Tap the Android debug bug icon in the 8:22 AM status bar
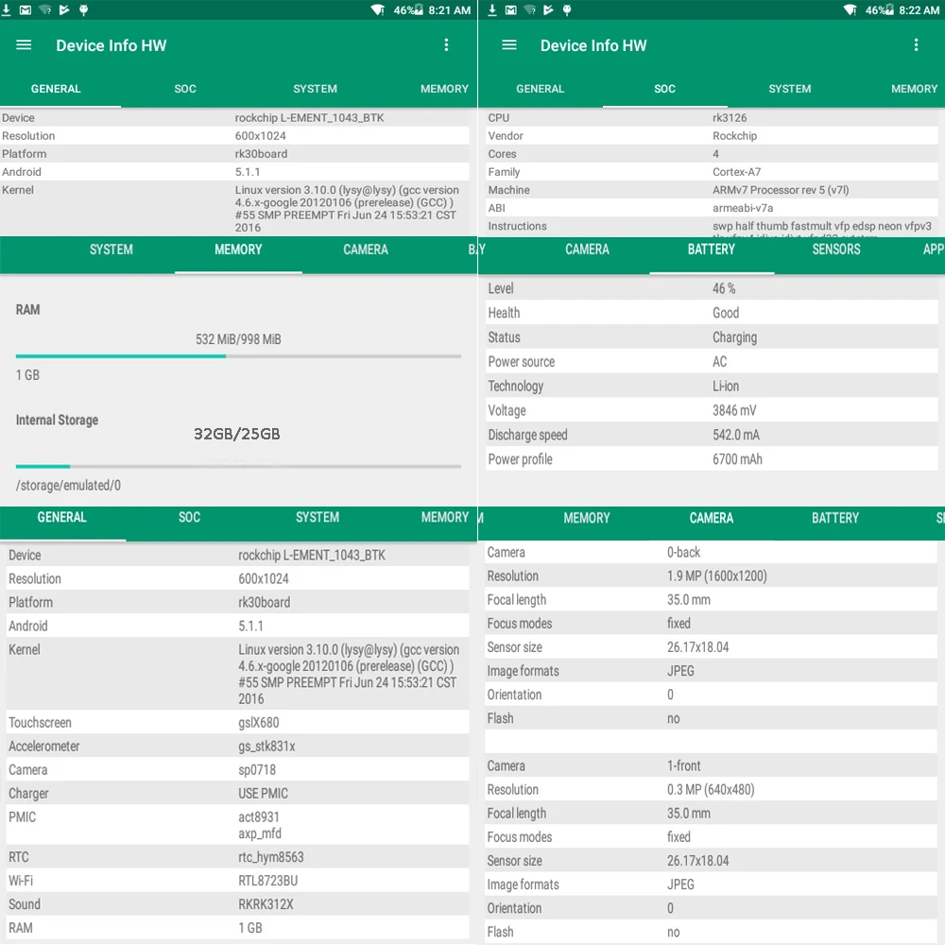 [x=567, y=9]
